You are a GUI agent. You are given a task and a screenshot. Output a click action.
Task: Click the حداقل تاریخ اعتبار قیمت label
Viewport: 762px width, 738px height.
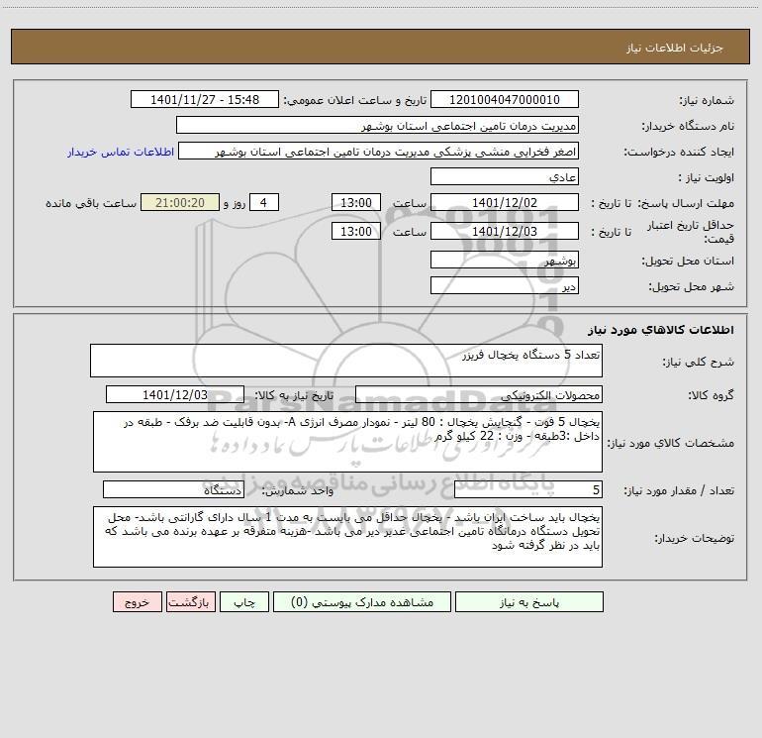pyautogui.click(x=691, y=232)
